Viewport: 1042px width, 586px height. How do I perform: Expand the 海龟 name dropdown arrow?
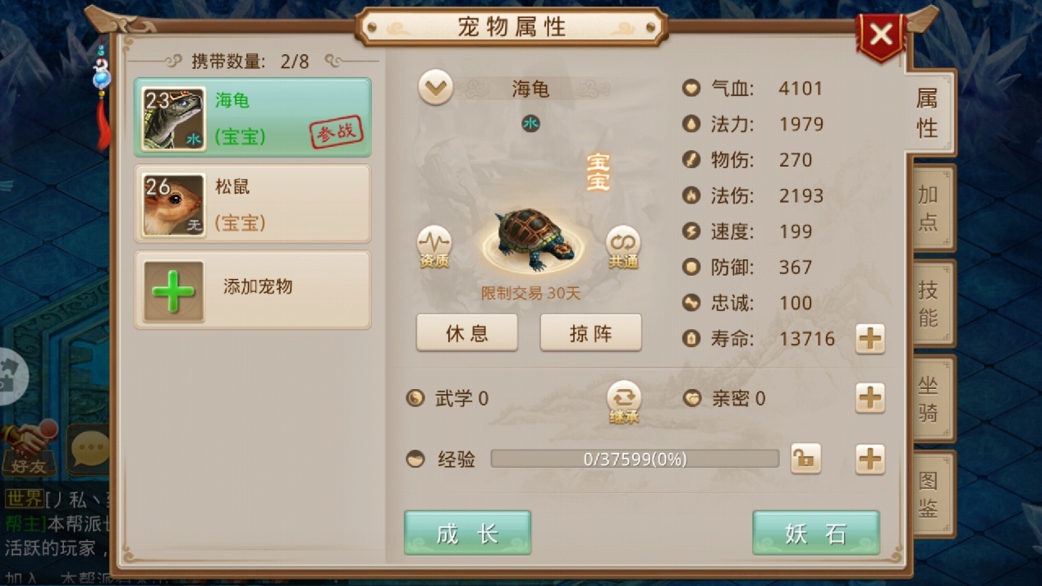click(435, 88)
